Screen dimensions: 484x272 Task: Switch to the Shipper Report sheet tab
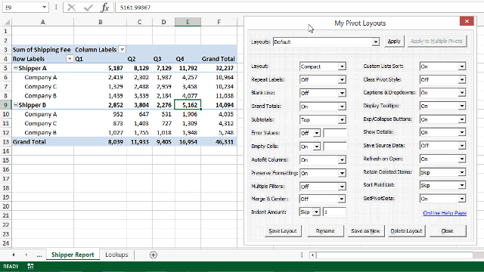tap(73, 255)
